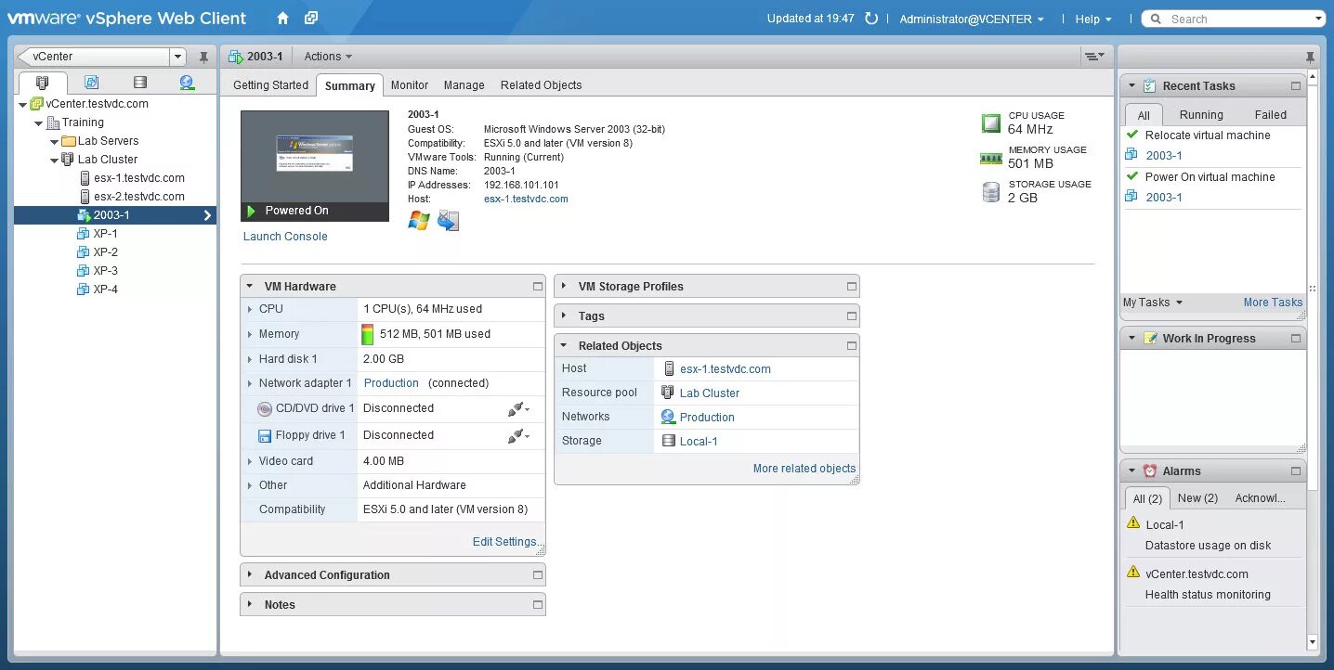
Task: Pin the right sidebar with its pin icon
Action: click(1310, 58)
